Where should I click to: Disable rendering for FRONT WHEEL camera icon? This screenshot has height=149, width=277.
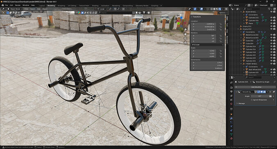click(274, 64)
